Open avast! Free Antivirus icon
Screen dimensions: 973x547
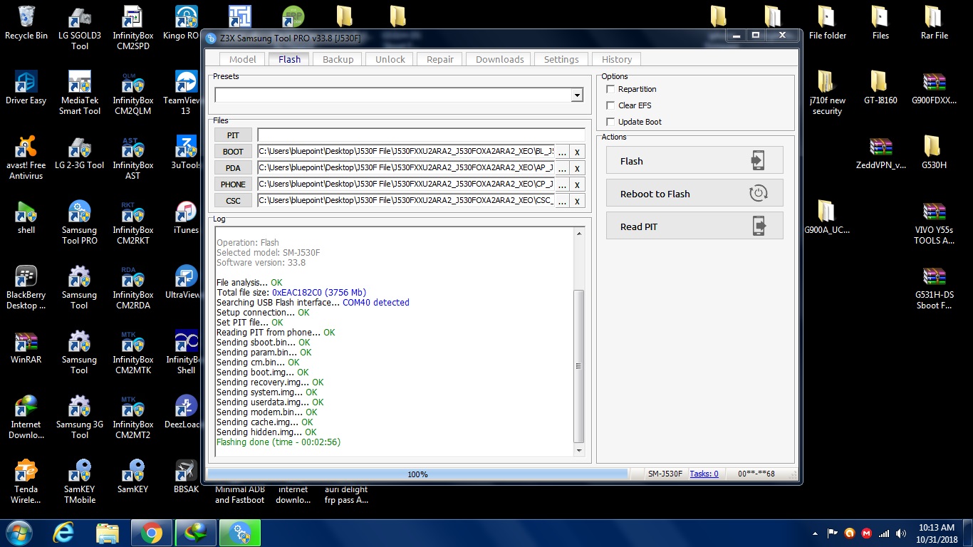pos(26,158)
